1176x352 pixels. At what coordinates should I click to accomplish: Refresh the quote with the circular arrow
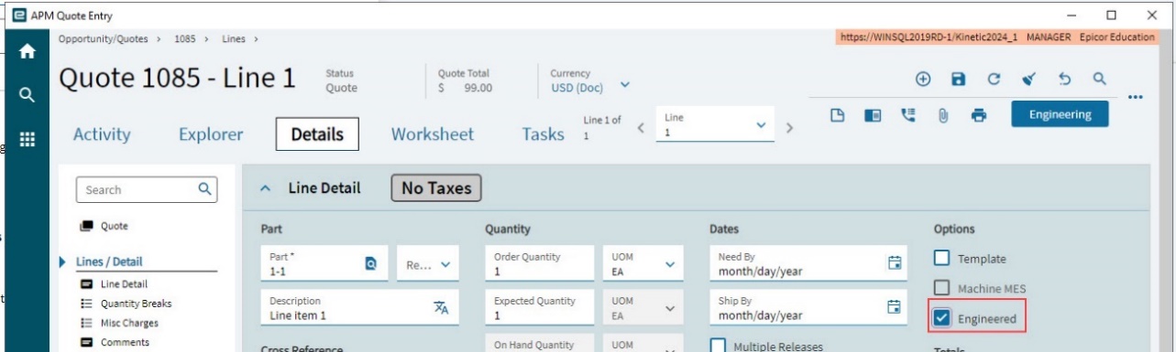pos(994,80)
